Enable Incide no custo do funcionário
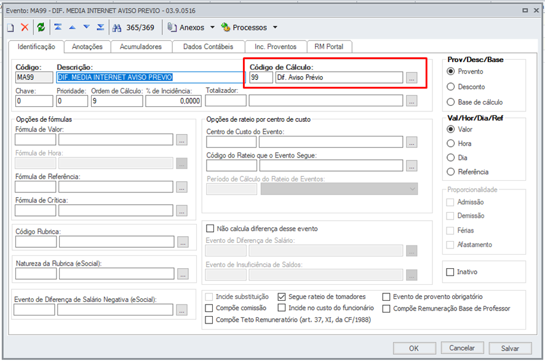The width and height of the screenshot is (545, 361). coord(282,308)
